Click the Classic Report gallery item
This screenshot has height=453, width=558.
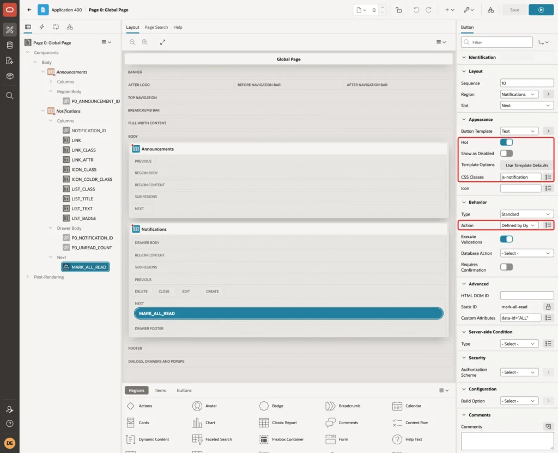click(x=278, y=423)
